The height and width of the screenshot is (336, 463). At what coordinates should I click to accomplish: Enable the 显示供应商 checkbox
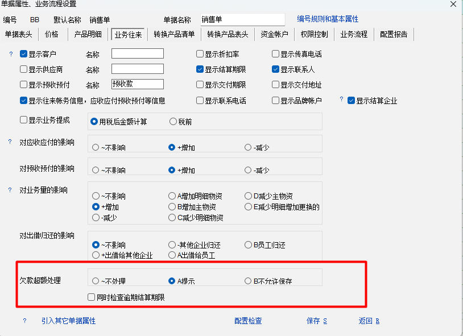pyautogui.click(x=24, y=69)
